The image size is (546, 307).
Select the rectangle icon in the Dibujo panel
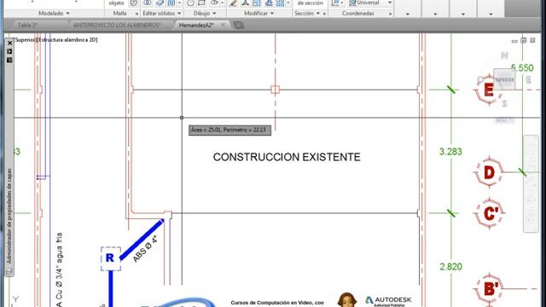201,3
